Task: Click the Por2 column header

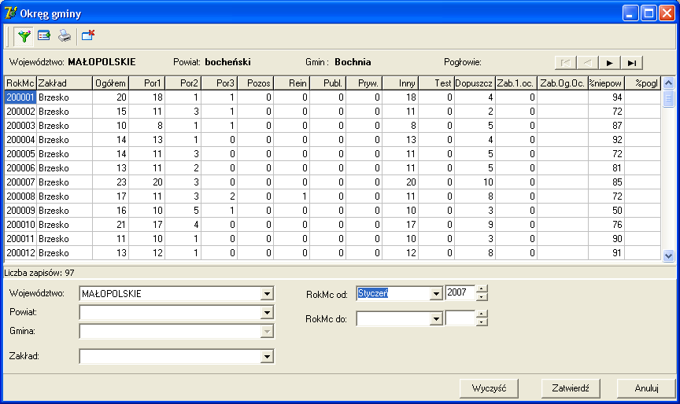Action: (183, 83)
